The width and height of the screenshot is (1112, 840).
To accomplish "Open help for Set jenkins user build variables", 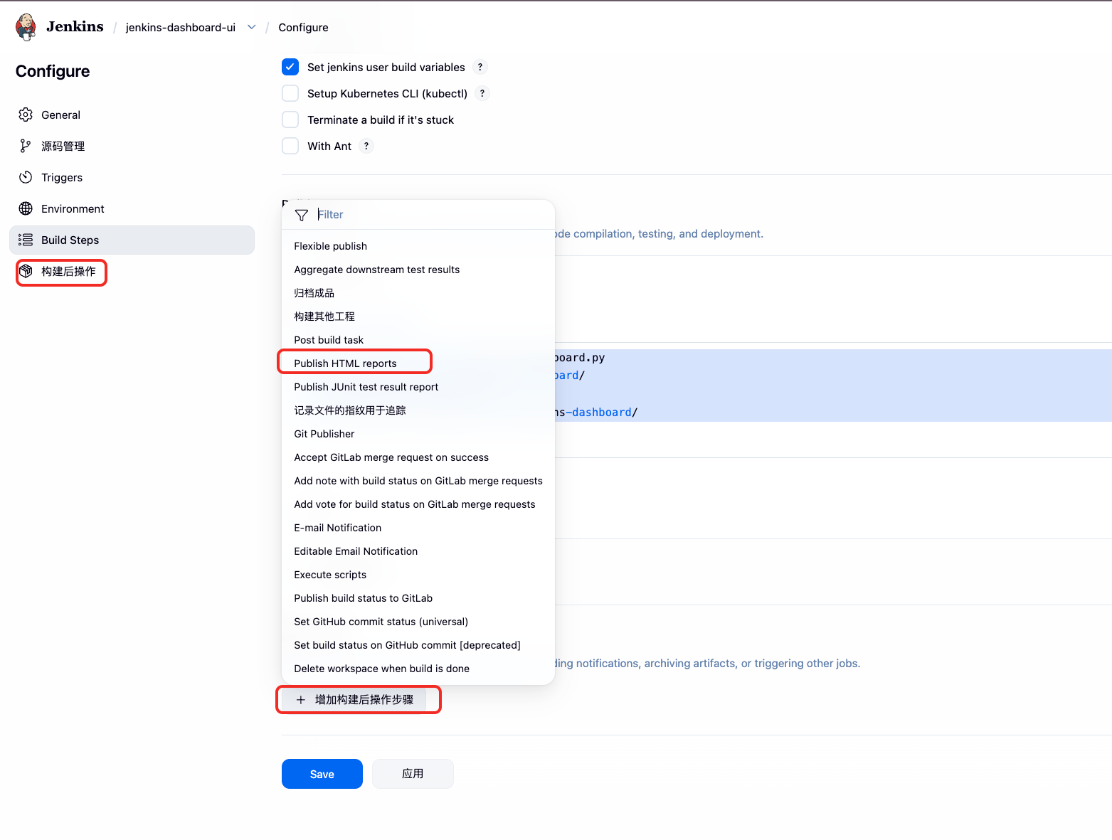I will pos(480,67).
